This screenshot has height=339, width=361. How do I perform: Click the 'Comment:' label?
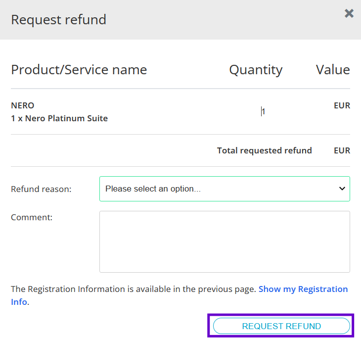(32, 217)
